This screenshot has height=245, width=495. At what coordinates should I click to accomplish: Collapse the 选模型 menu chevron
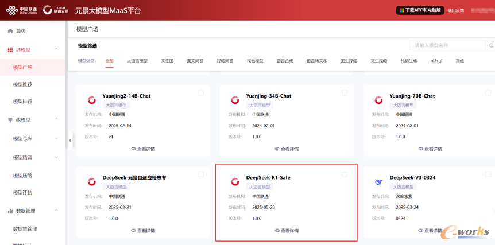pyautogui.click(x=56, y=49)
